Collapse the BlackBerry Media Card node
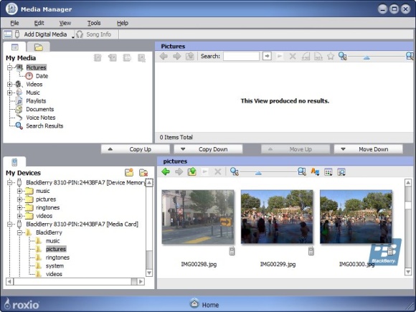Screen dimensions: 416x312 9,224
